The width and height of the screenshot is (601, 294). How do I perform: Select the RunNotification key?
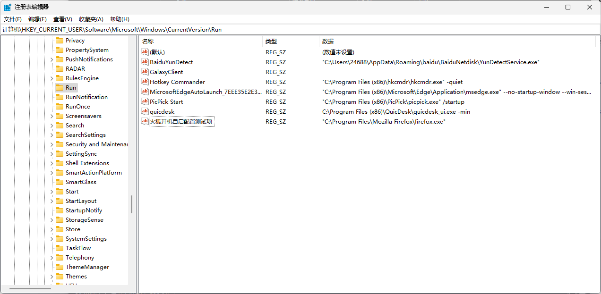(86, 97)
